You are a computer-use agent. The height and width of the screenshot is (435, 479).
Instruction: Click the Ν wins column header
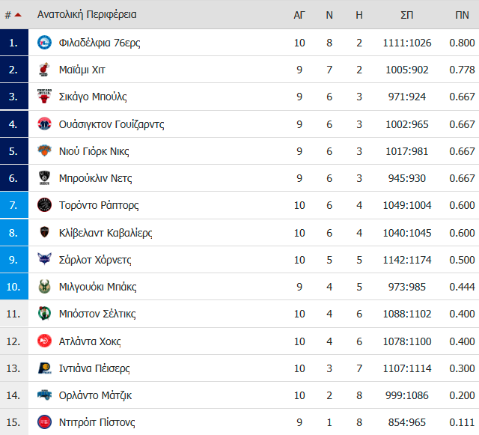coord(329,15)
